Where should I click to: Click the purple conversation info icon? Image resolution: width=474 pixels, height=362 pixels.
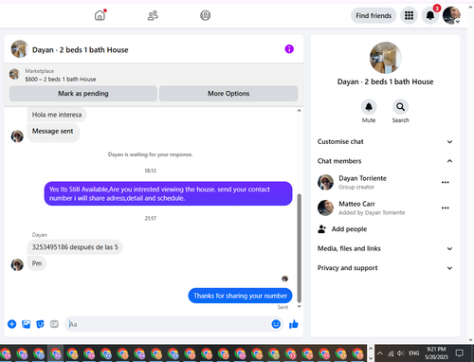[289, 49]
